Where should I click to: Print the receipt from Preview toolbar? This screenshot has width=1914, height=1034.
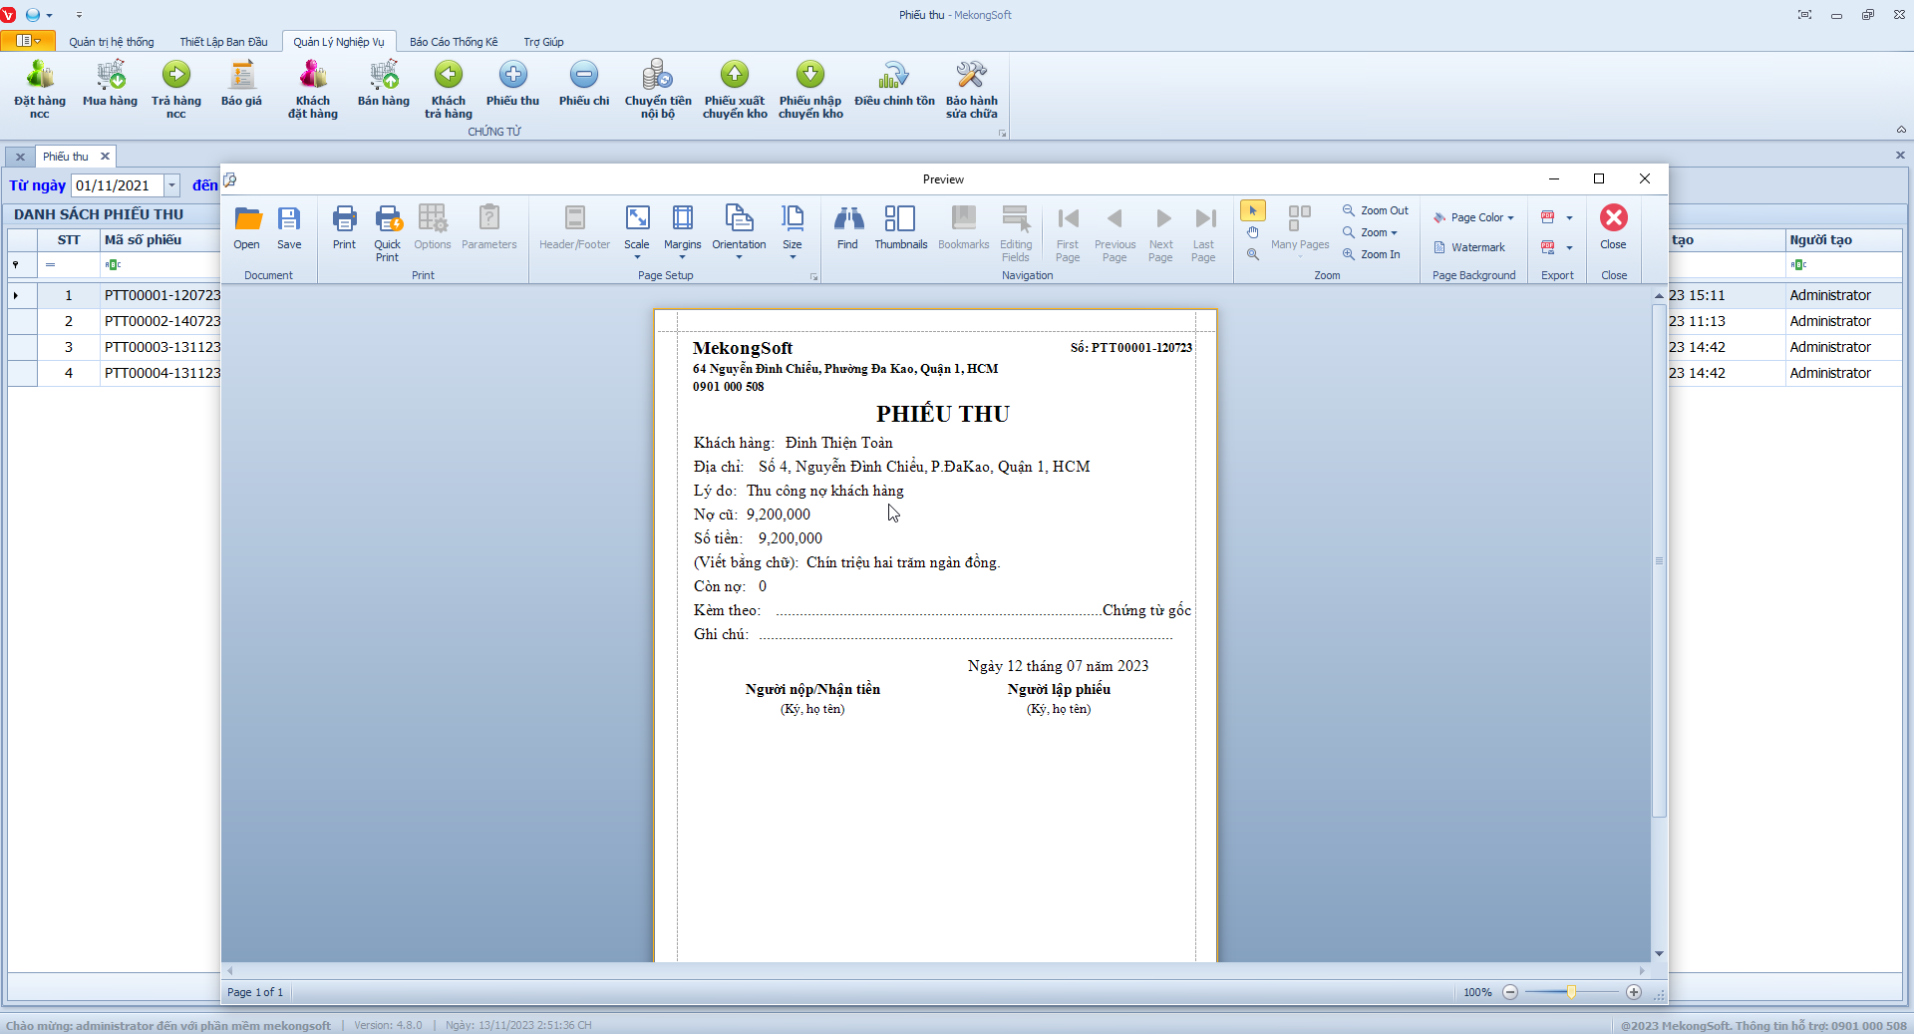[344, 228]
